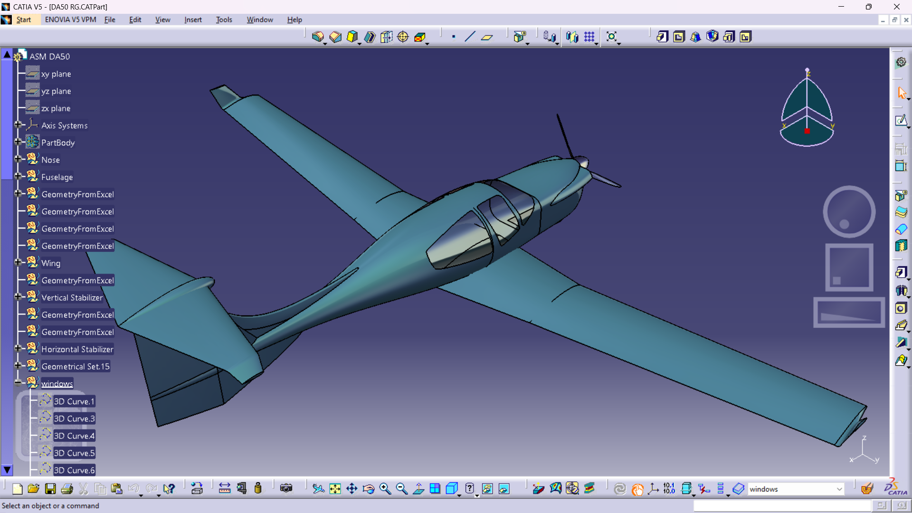This screenshot has width=912, height=513.
Task: Select ASM DA50 root node
Action: coord(49,57)
